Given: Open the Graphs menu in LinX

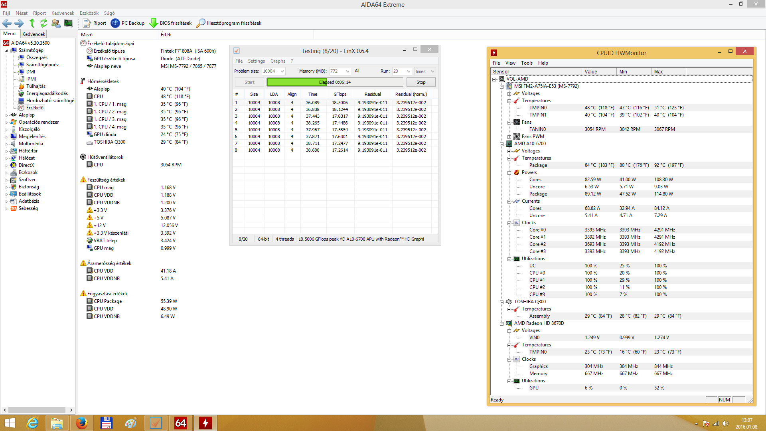Looking at the screenshot, I should point(278,61).
